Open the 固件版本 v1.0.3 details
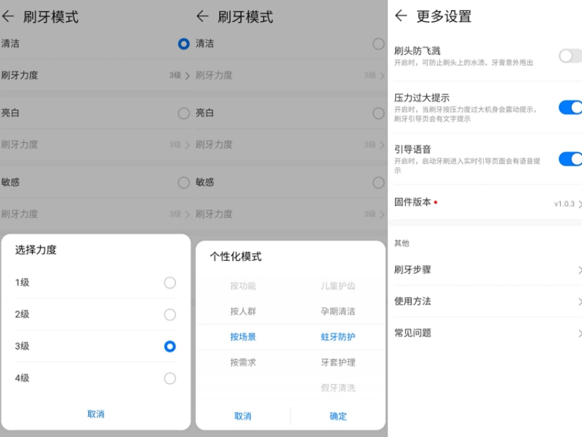582x437 pixels. coord(486,202)
